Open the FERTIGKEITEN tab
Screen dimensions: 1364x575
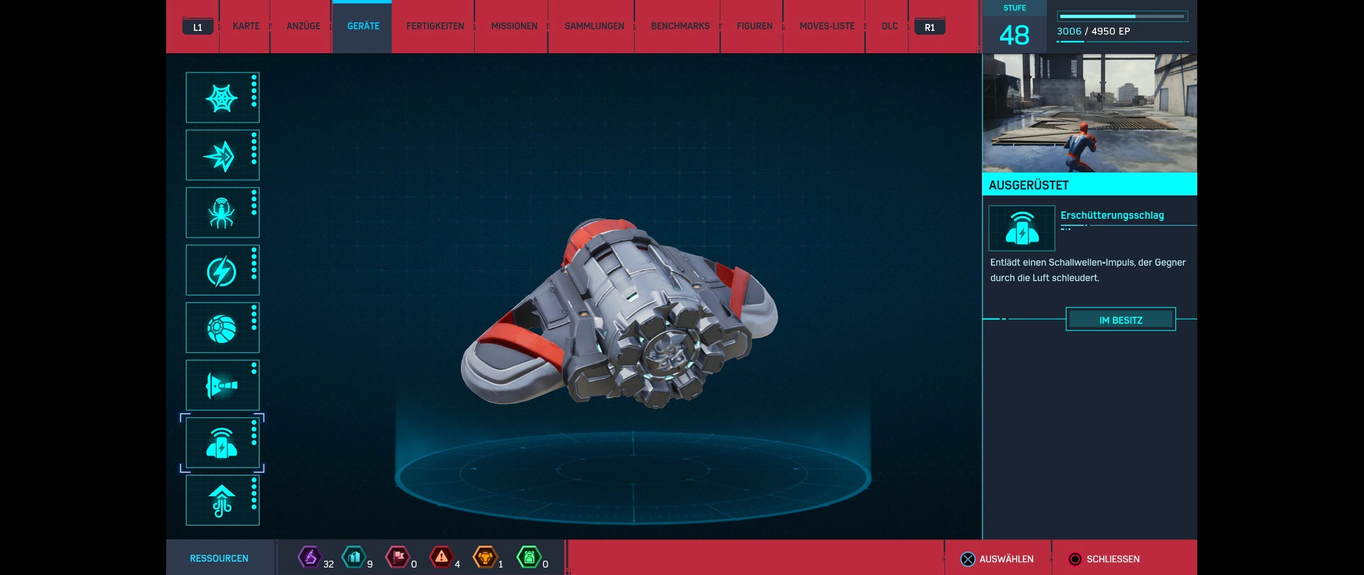(435, 26)
